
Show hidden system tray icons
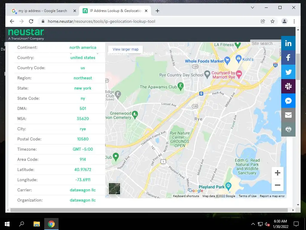click(253, 224)
